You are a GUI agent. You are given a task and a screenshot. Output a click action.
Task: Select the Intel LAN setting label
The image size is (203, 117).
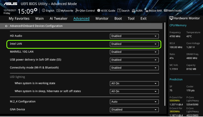pyautogui.click(x=16, y=44)
